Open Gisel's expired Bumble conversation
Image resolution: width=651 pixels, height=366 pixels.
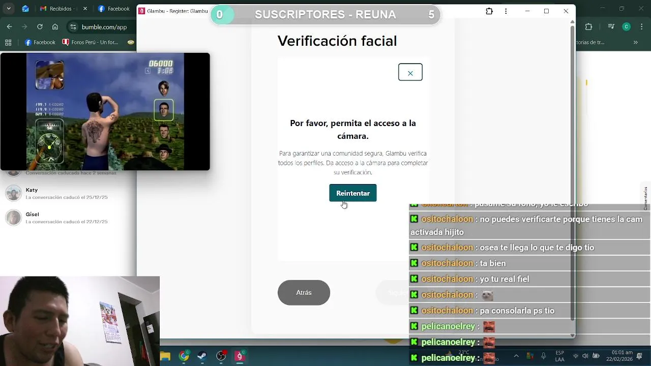tap(69, 218)
